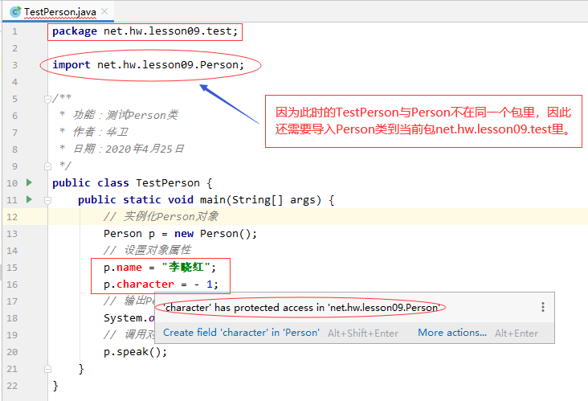588x401 pixels.
Task: Click the string "李晓红" on line 15
Action: pyautogui.click(x=186, y=267)
